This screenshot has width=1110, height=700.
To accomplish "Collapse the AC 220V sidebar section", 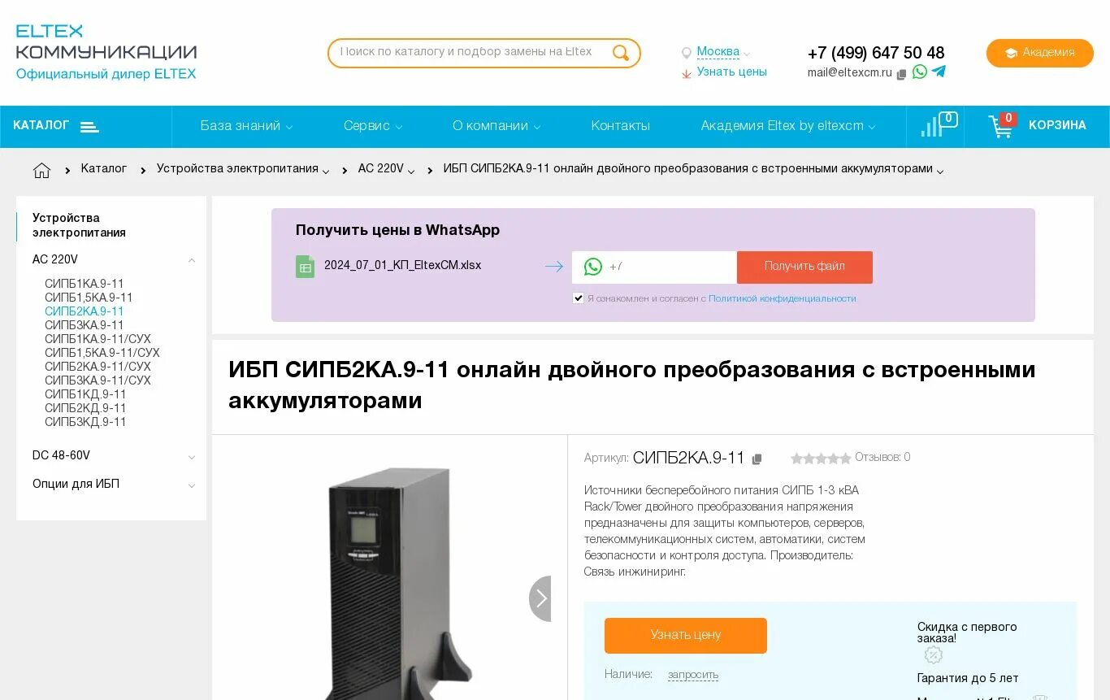I will pyautogui.click(x=192, y=260).
